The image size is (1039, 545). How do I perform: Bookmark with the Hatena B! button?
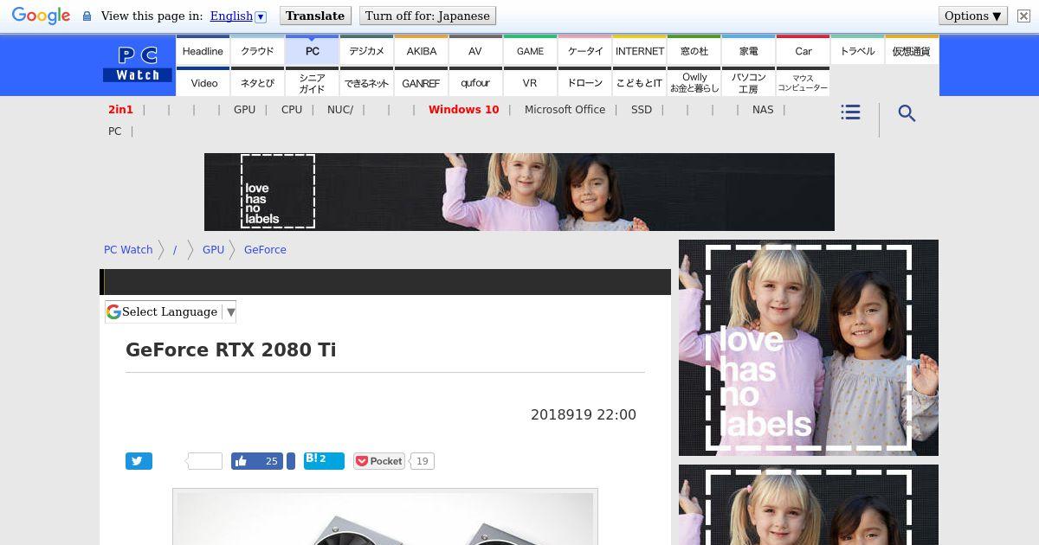click(324, 460)
